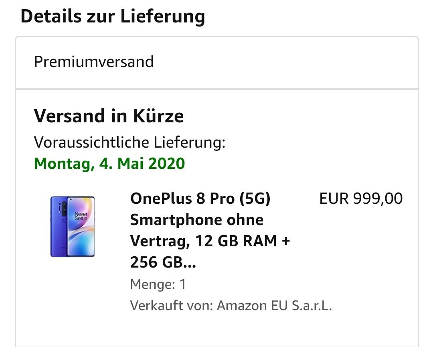
Task: Tap the '(5G)' text in product title
Action: pos(255,199)
